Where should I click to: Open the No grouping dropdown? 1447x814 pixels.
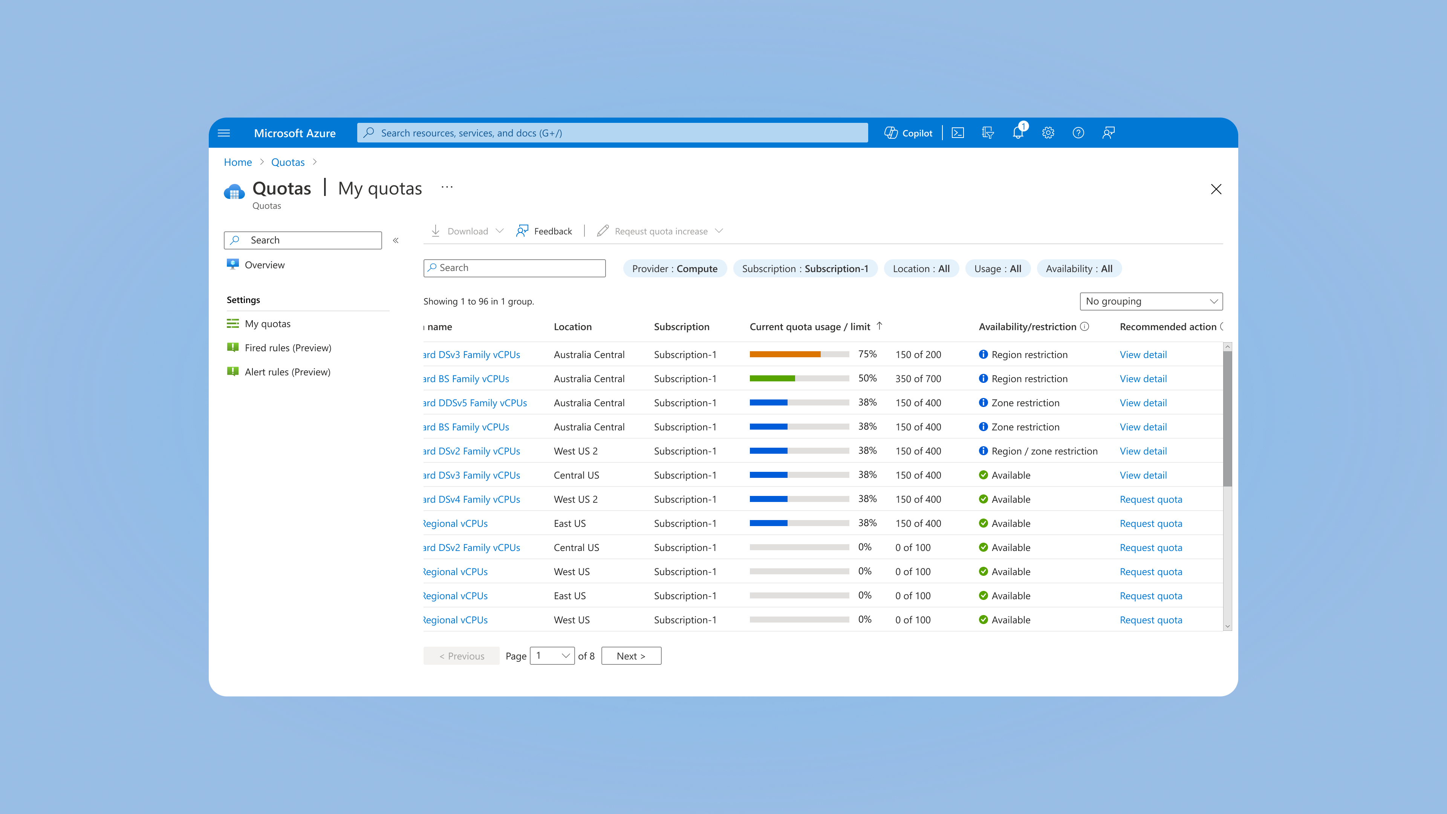tap(1151, 301)
